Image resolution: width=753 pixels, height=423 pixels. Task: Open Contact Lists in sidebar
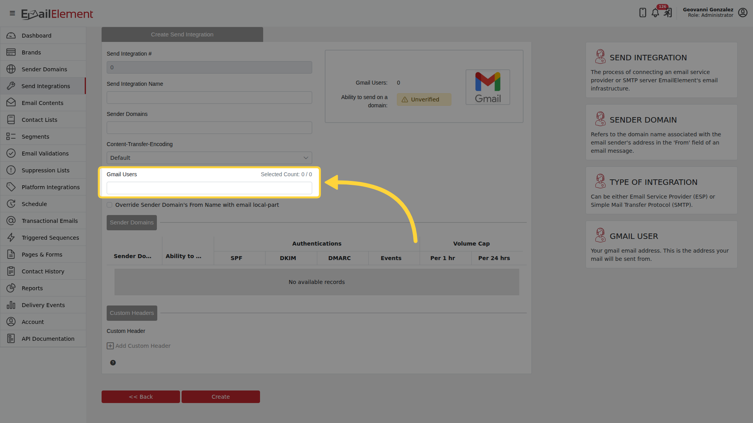[x=43, y=120]
